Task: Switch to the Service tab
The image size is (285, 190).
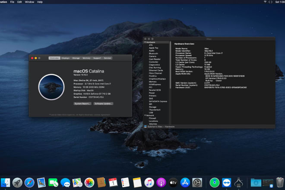Action: pos(108,58)
